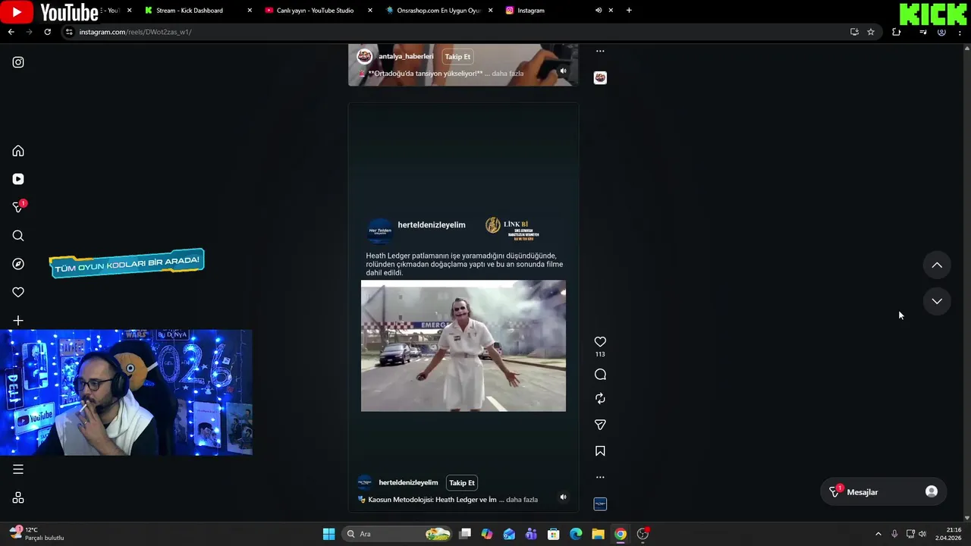Go to next reel with down chevron
Screen dimensions: 971x546
(x=937, y=301)
